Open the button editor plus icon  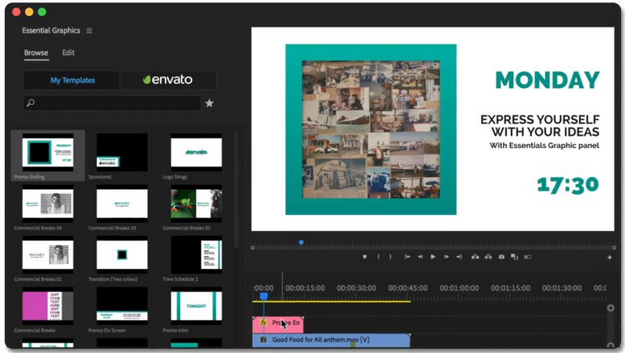(610, 257)
